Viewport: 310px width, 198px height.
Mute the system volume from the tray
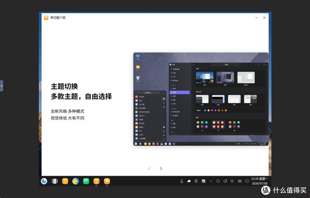232,181
